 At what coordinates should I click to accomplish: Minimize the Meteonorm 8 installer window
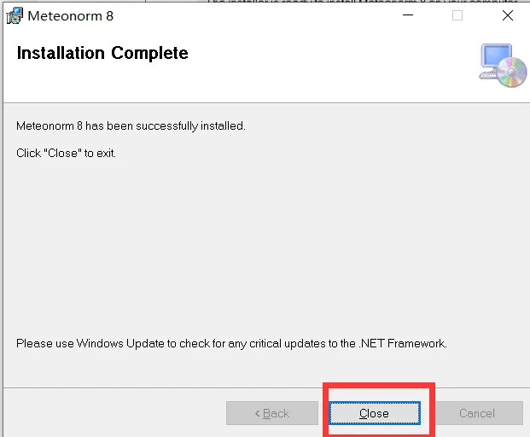(x=408, y=15)
